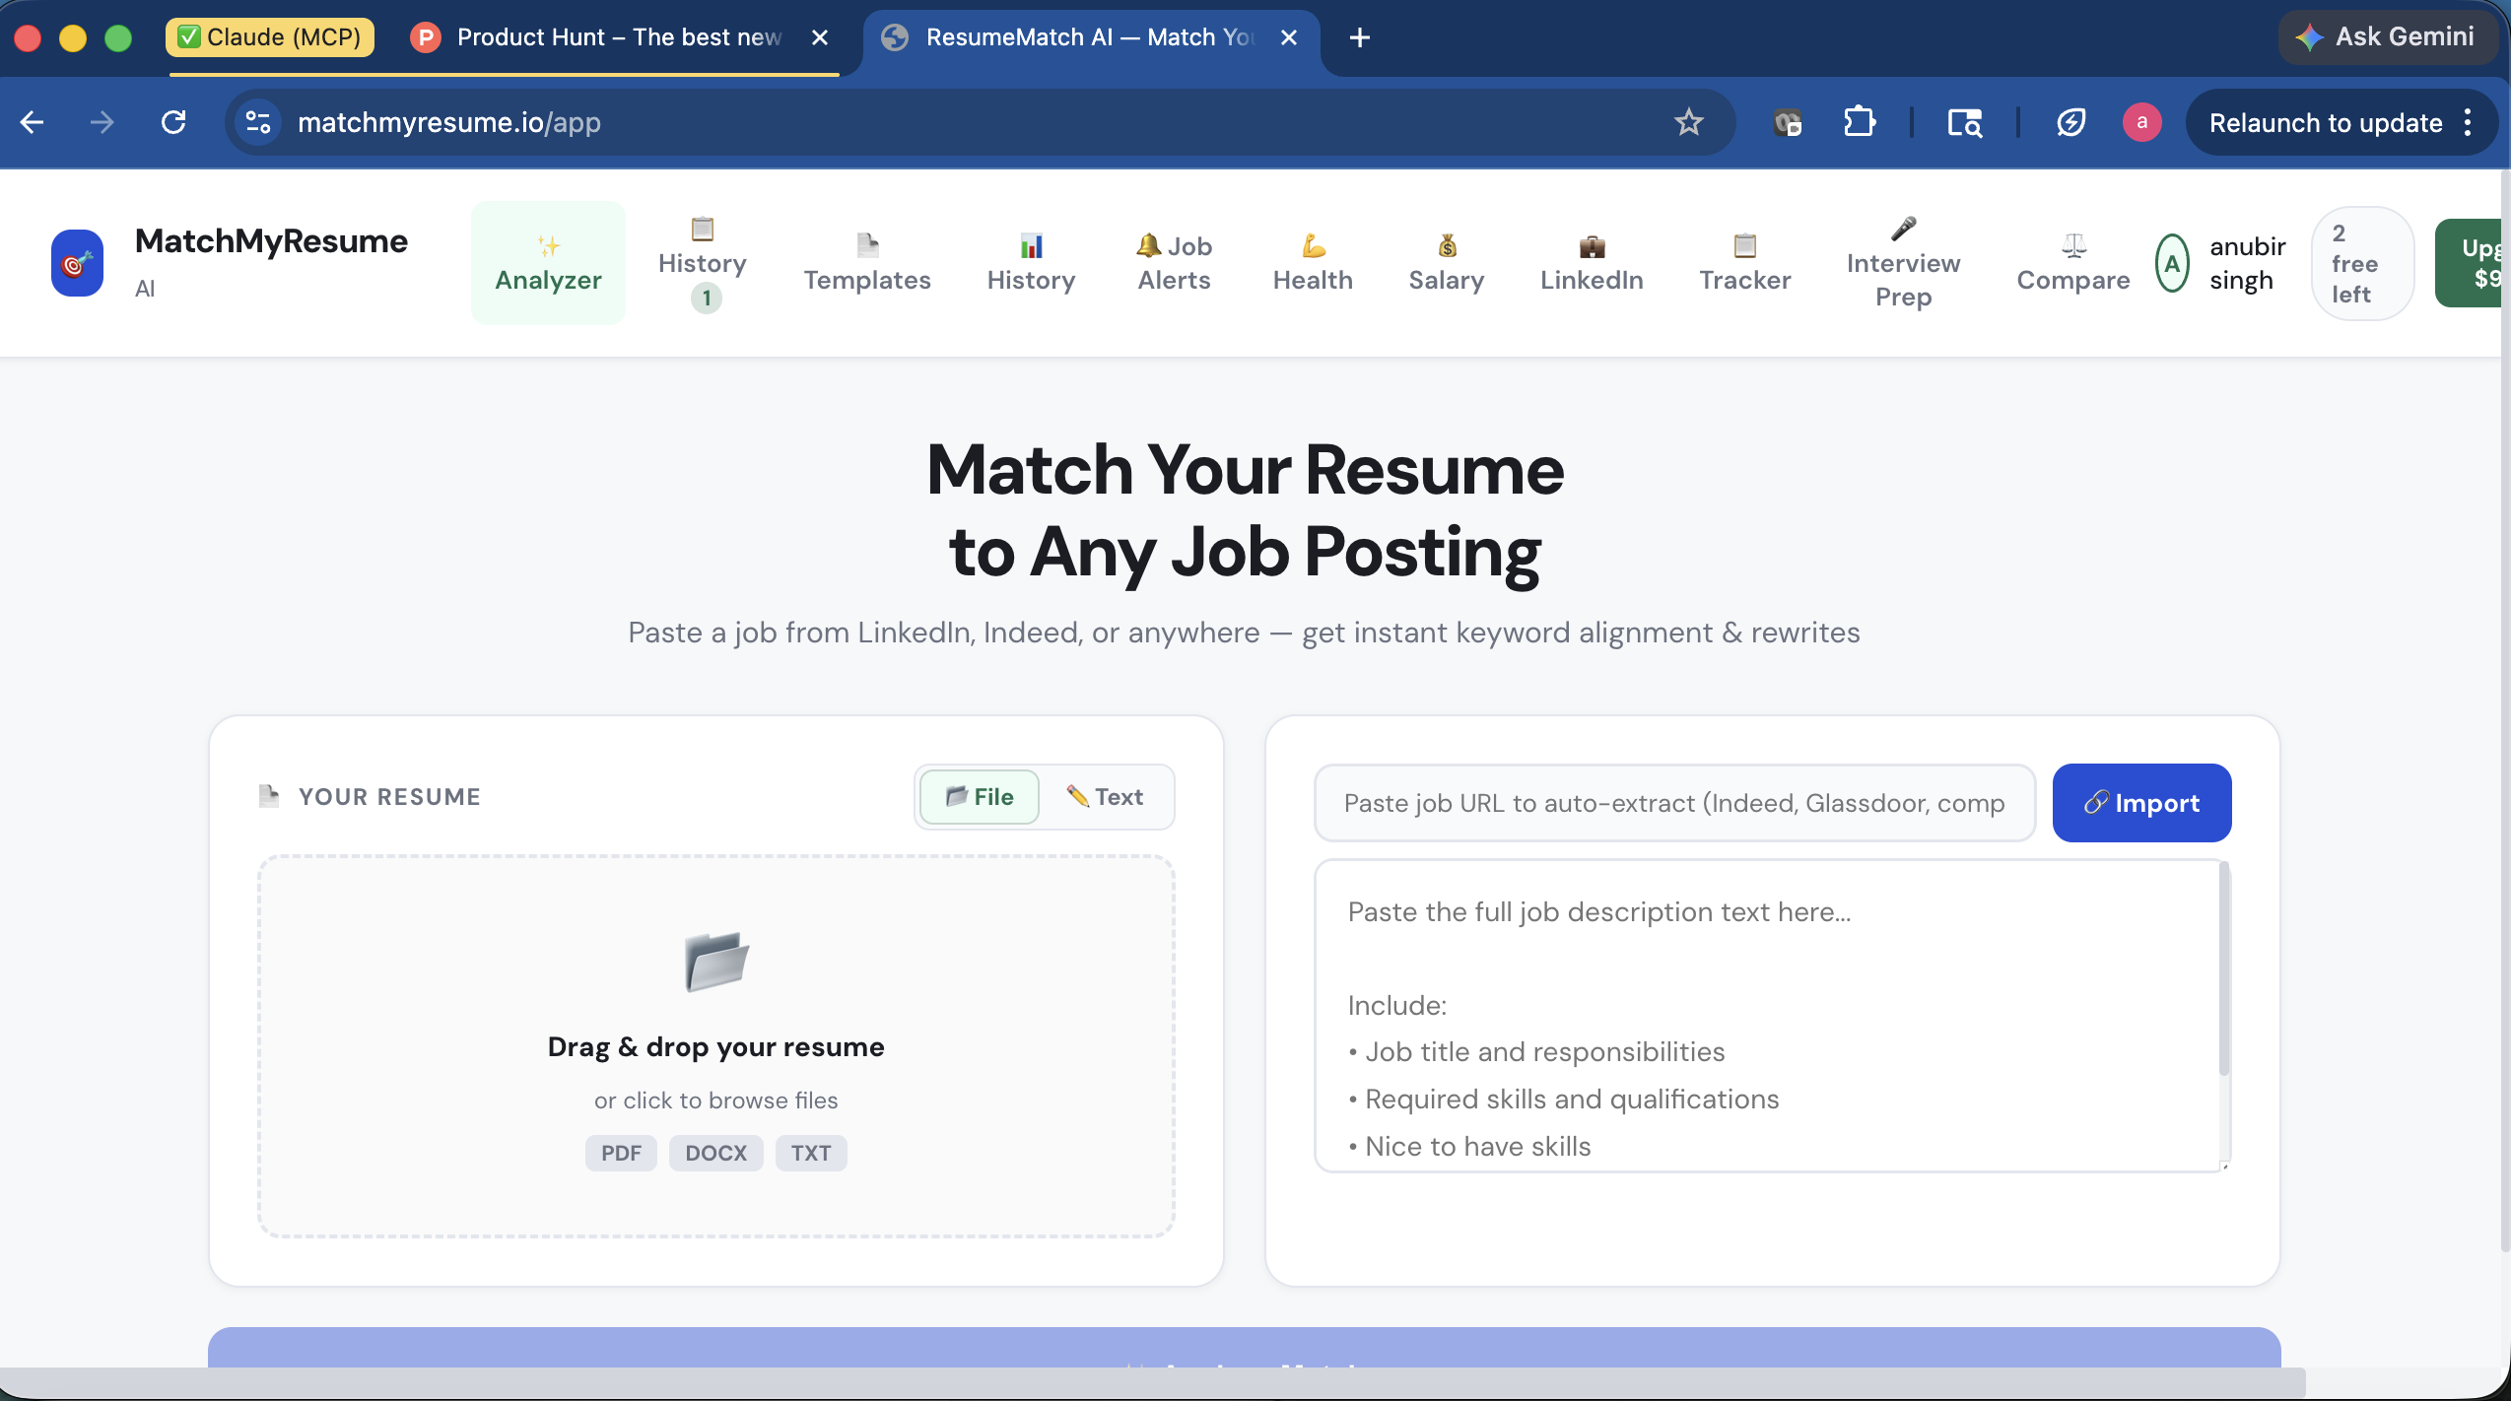Open the Health section
2511x1401 pixels.
coord(1312,262)
